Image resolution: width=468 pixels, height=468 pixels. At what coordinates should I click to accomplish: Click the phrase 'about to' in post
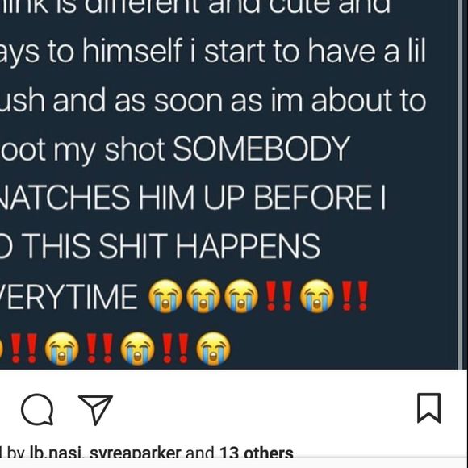pyautogui.click(x=369, y=100)
